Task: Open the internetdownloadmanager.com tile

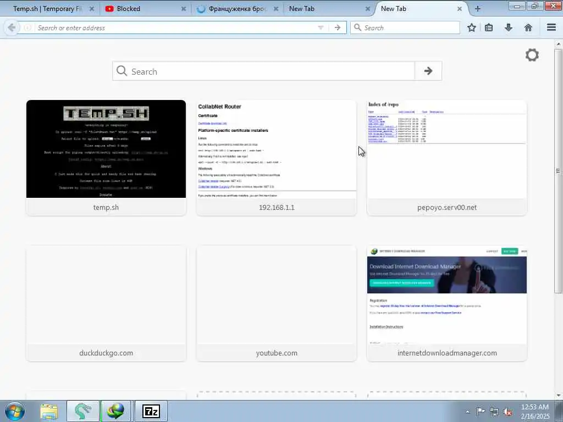Action: click(x=447, y=303)
